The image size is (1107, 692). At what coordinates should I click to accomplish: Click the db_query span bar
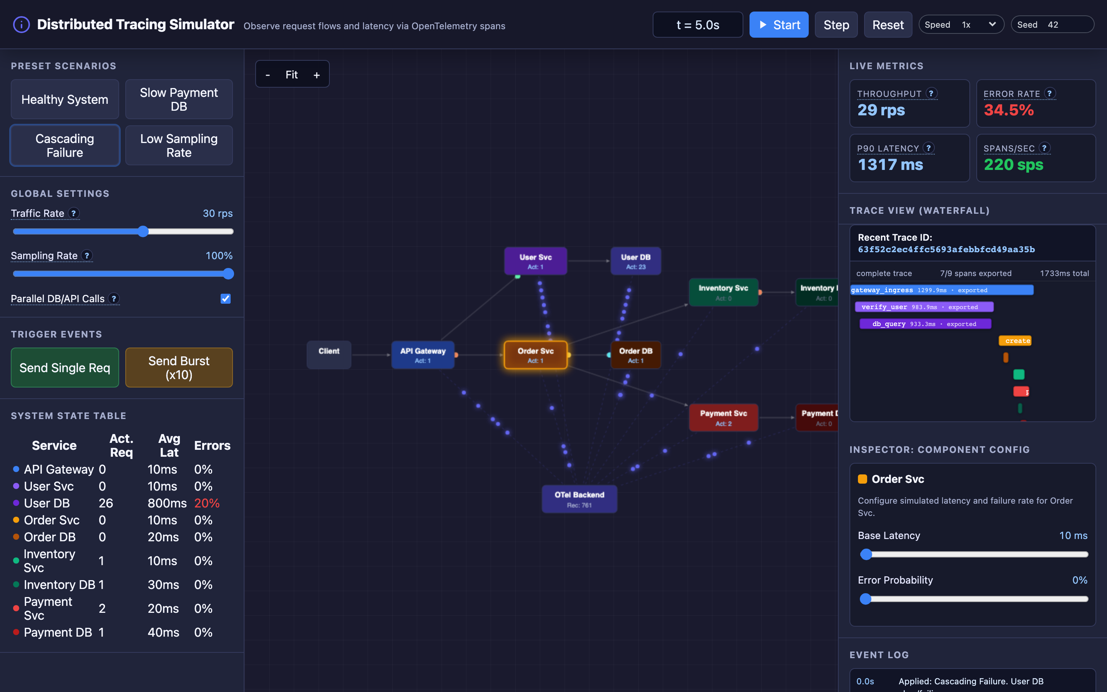pos(926,324)
